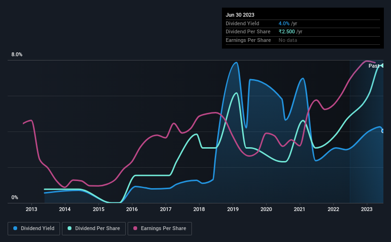Click the ₹2.500 Dividend Per Share value
The image size is (391, 242).
pyautogui.click(x=287, y=32)
